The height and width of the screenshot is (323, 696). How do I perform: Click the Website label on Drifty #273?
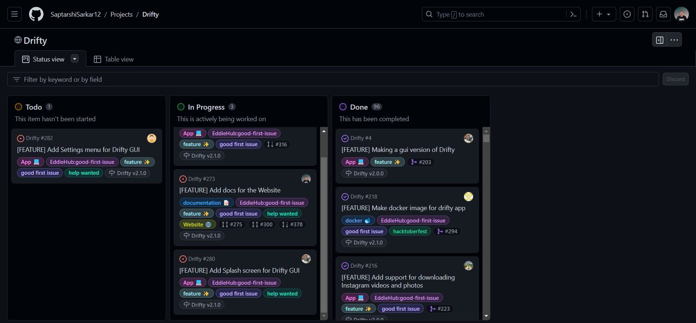(x=197, y=224)
